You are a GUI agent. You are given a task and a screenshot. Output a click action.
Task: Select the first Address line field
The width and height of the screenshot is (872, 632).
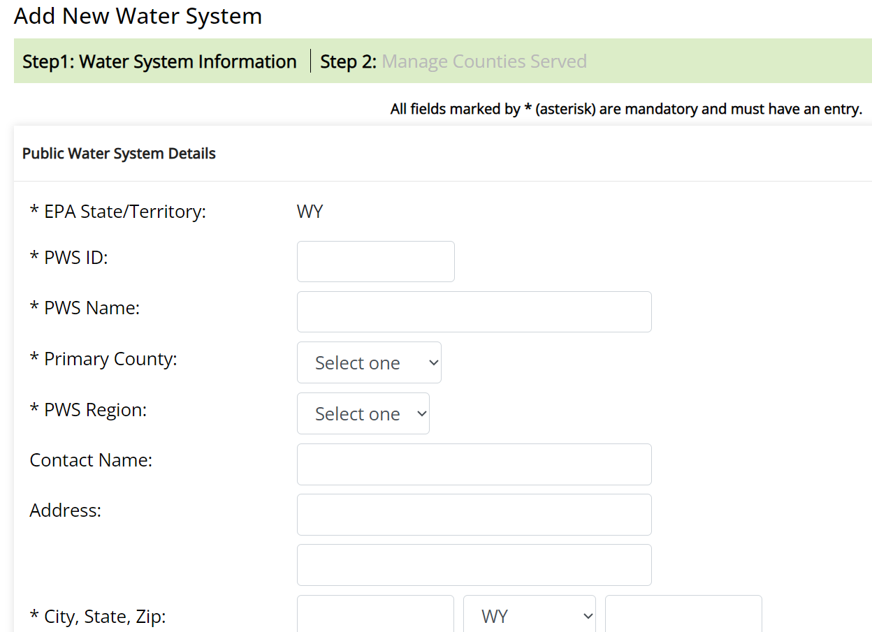coord(474,515)
